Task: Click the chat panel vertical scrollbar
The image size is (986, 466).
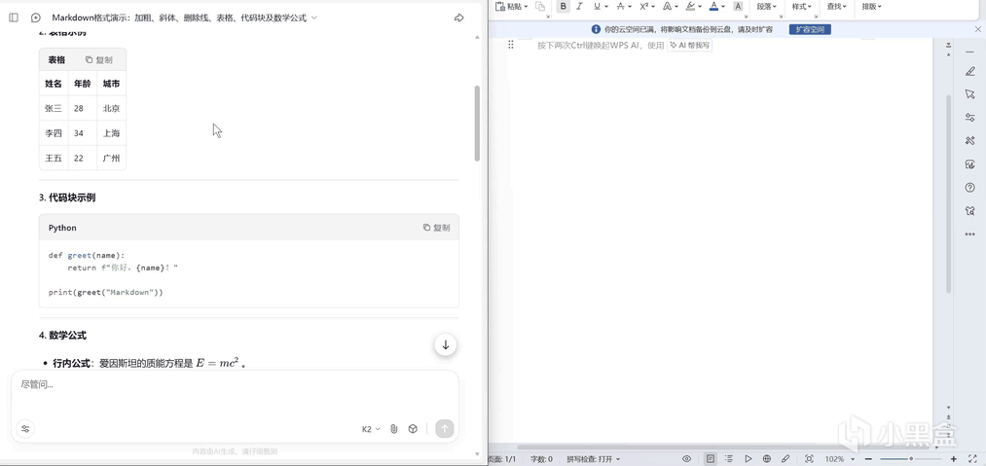Action: (x=477, y=124)
